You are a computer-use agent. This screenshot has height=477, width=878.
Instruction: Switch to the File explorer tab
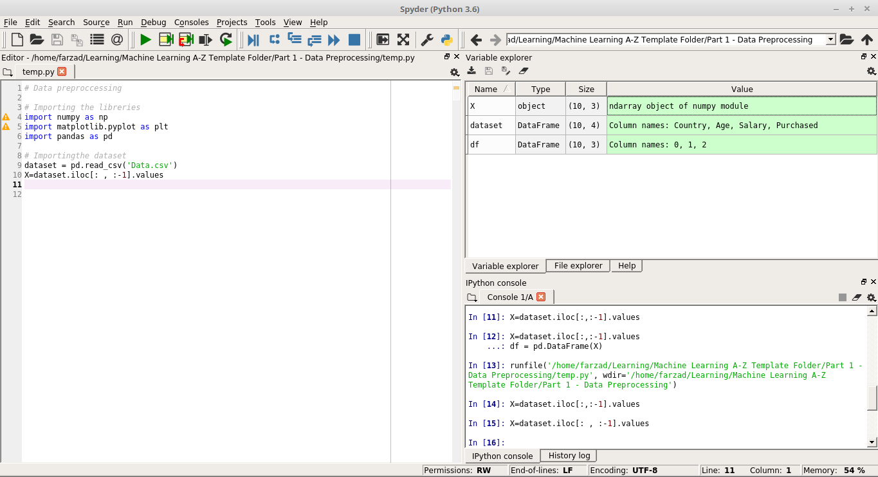click(578, 266)
